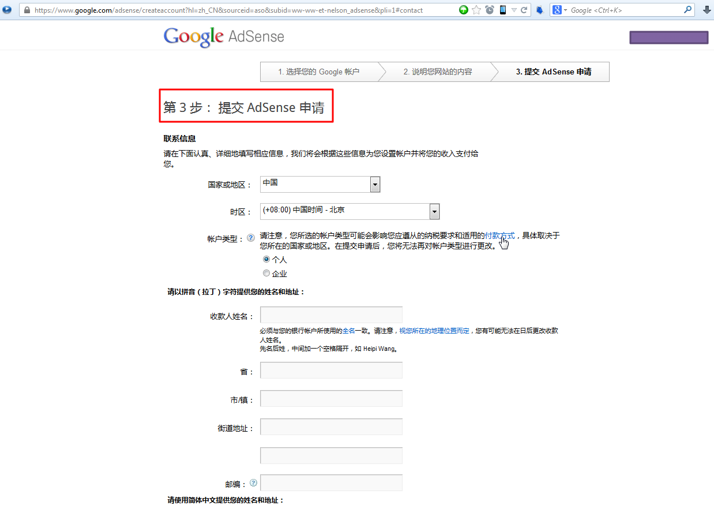Click the mobile phone icon in address bar
The height and width of the screenshot is (509, 714).
[503, 10]
